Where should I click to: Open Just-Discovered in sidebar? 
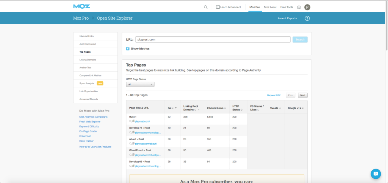click(x=95, y=44)
